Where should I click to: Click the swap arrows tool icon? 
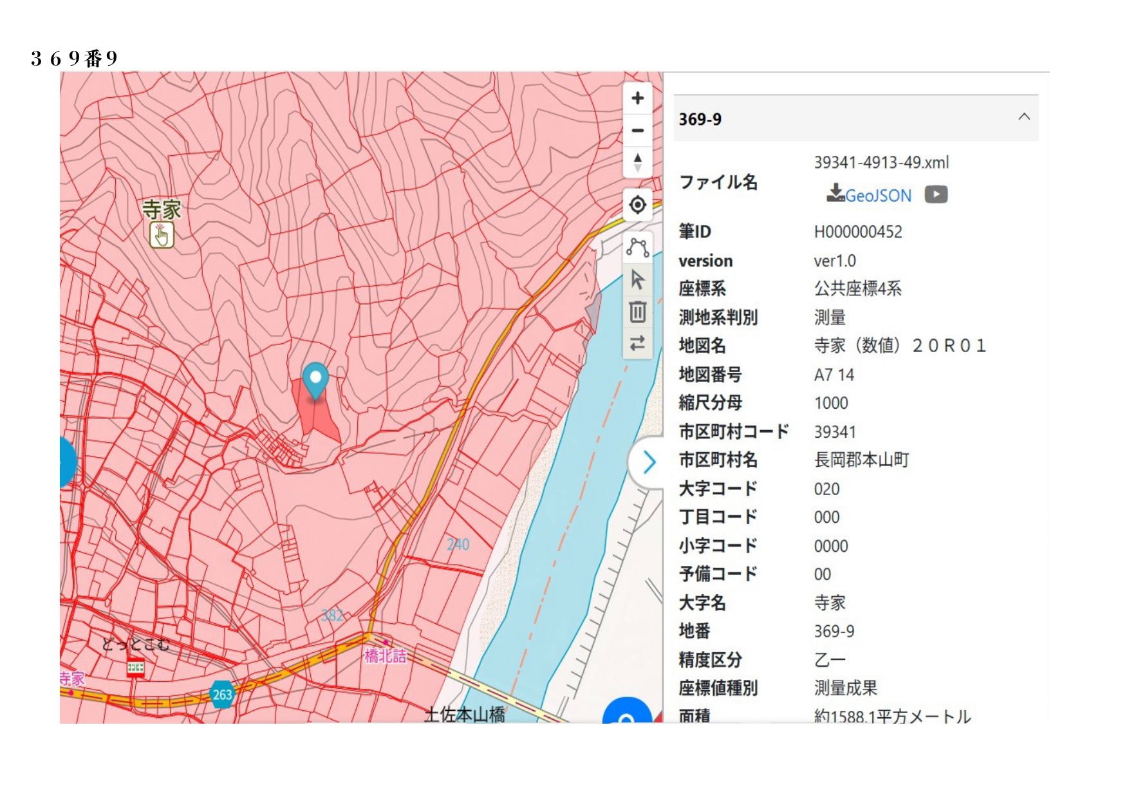click(x=637, y=343)
